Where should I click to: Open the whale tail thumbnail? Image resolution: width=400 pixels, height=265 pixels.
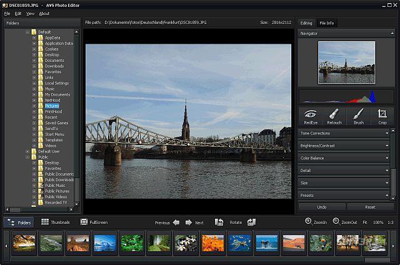[x=267, y=243]
